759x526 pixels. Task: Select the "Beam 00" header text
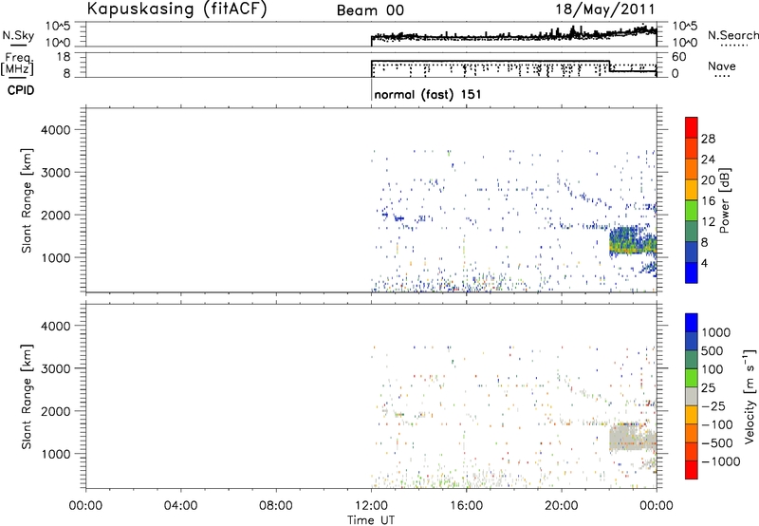coord(370,10)
